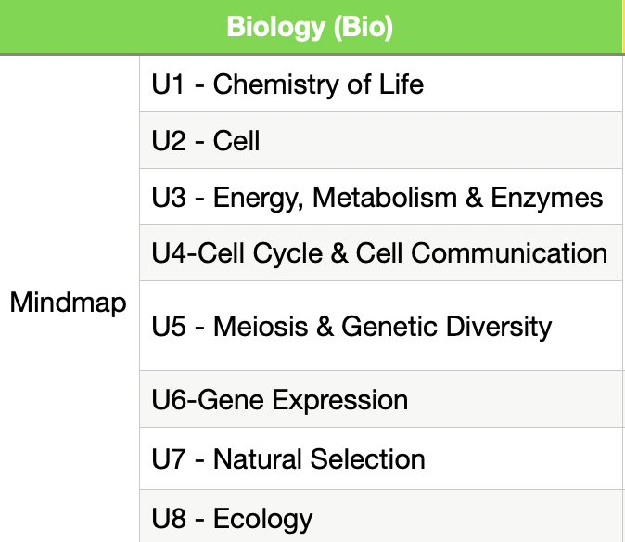Select the U2 - Cell row
Image resolution: width=625 pixels, height=542 pixels.
(x=206, y=141)
